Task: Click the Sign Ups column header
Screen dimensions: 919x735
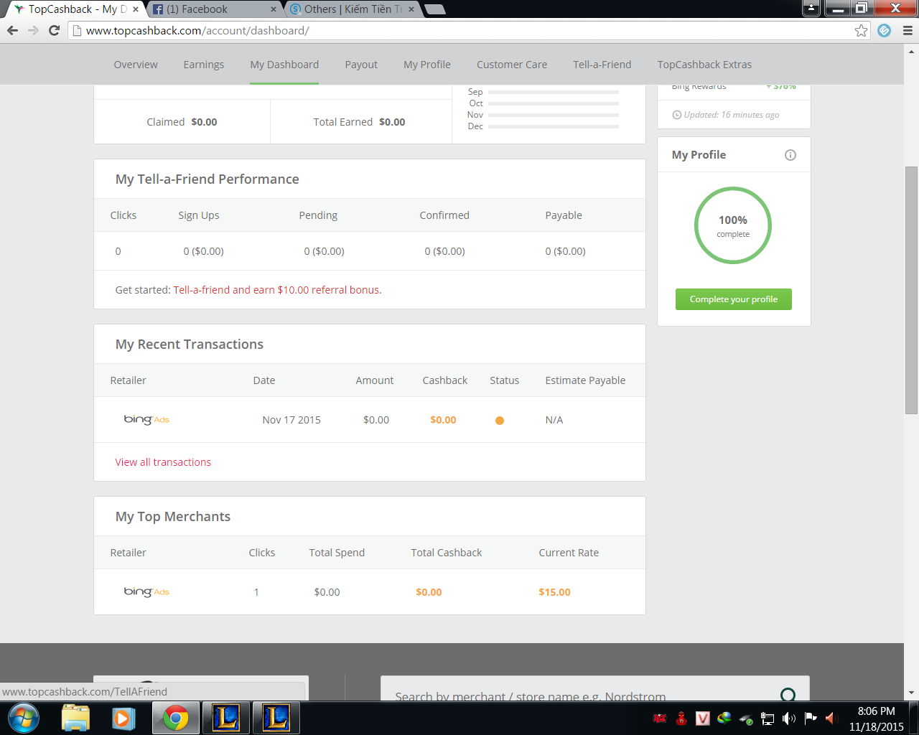Action: pos(199,215)
